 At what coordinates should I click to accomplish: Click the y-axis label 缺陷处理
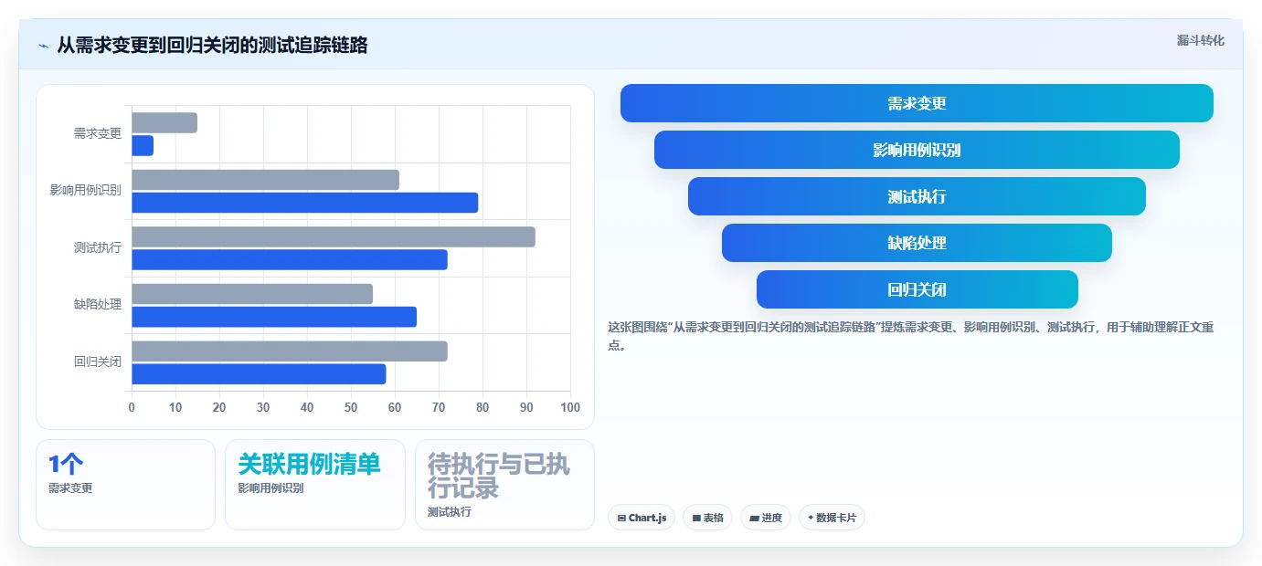[x=98, y=305]
